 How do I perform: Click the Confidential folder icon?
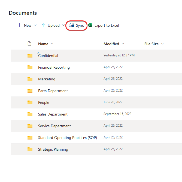point(30,56)
